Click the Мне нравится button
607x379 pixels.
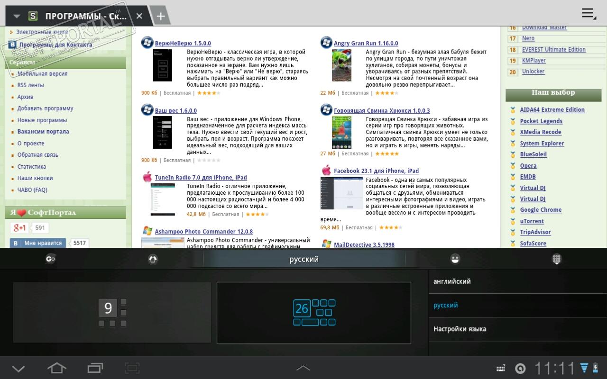pyautogui.click(x=38, y=243)
